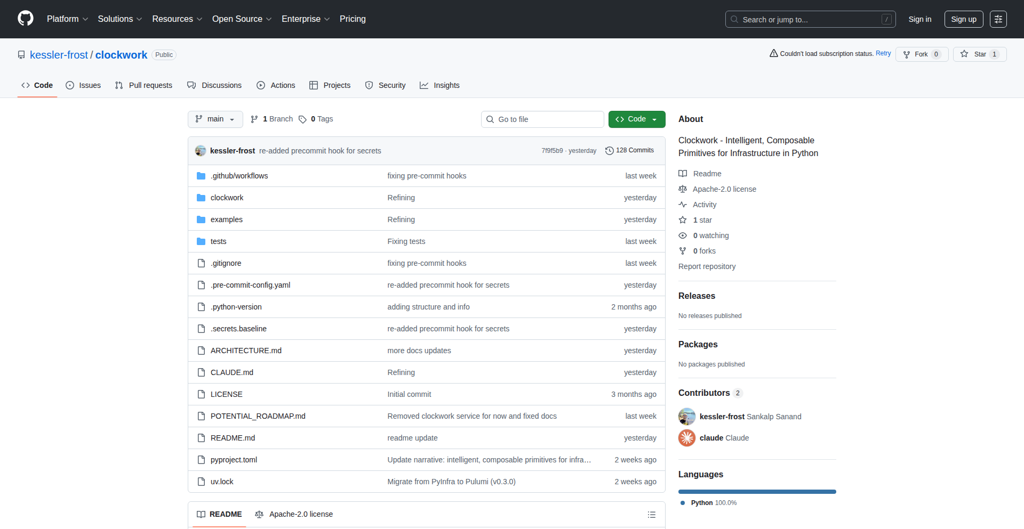Retry loading subscription status

(883, 53)
